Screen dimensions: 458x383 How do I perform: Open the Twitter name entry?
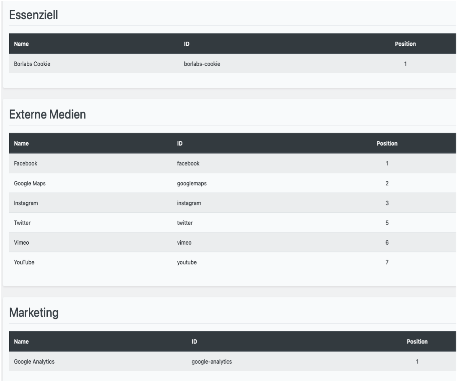22,223
